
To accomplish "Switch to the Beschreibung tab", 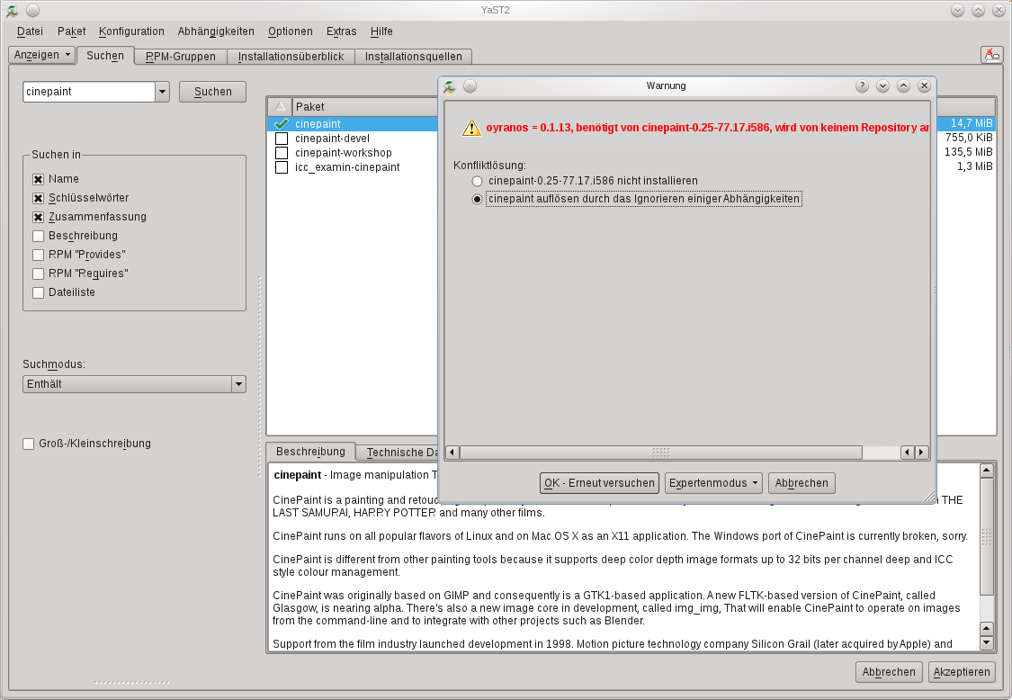I will click(x=310, y=452).
